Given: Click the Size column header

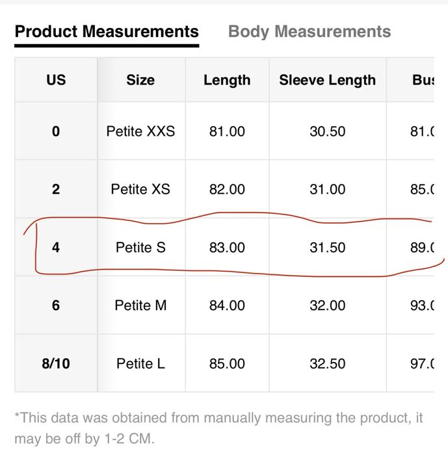Looking at the screenshot, I should [140, 80].
